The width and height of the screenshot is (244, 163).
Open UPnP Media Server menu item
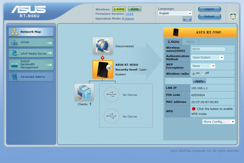tap(31, 53)
